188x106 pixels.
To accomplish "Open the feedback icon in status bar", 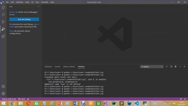I will tap(181, 99).
